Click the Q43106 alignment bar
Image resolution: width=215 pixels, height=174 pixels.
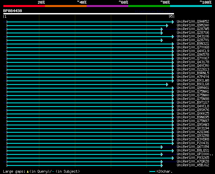click(90, 36)
